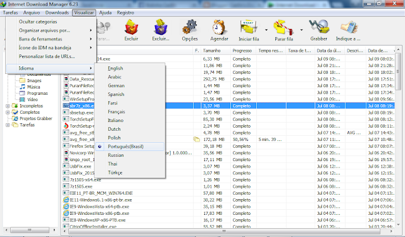Open the Parar fila dropdown arrow
This screenshot has height=237, width=405.
click(301, 30)
